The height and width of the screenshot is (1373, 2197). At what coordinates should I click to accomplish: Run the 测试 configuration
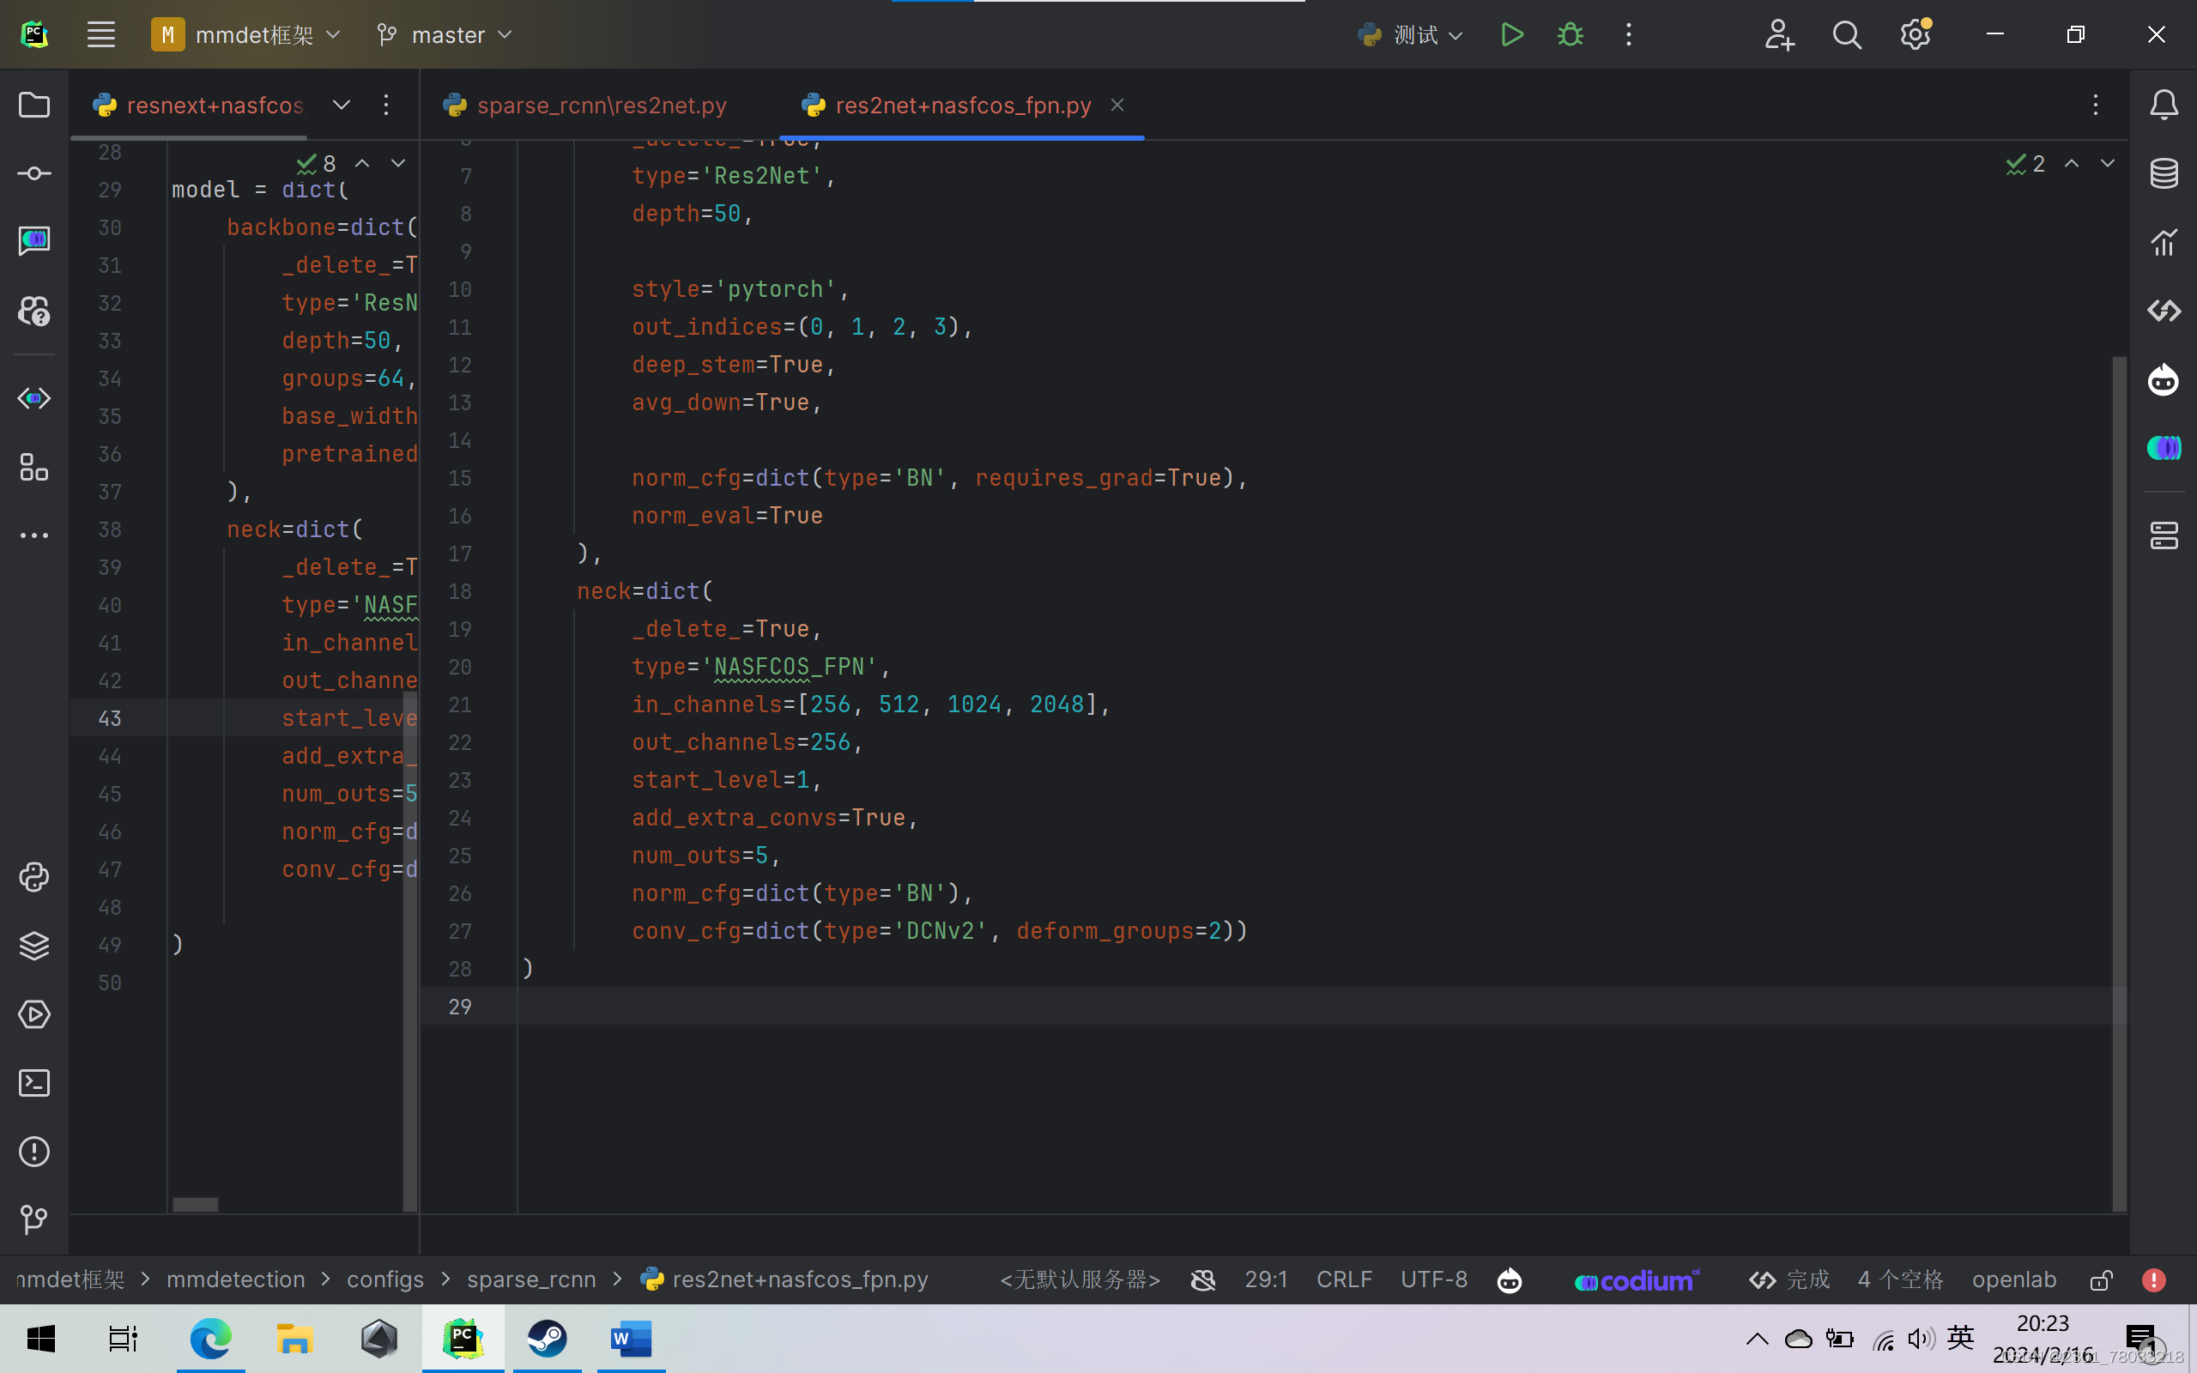pyautogui.click(x=1510, y=33)
